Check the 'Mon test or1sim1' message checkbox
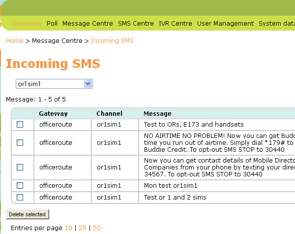Viewport: 295px width, 234px height. coord(20,186)
